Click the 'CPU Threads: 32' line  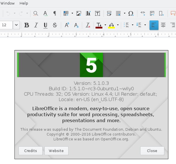[x=90, y=94]
